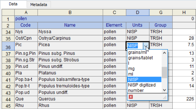Click the 'Populus balsamifera-type' cell
This screenshot has height=109, width=196.
pos(70,80)
